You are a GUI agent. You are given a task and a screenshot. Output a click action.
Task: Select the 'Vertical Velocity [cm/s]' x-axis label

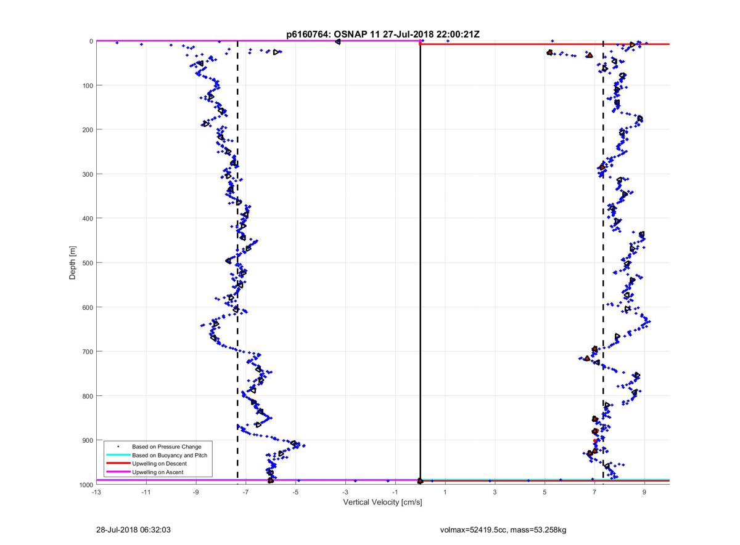coord(382,503)
